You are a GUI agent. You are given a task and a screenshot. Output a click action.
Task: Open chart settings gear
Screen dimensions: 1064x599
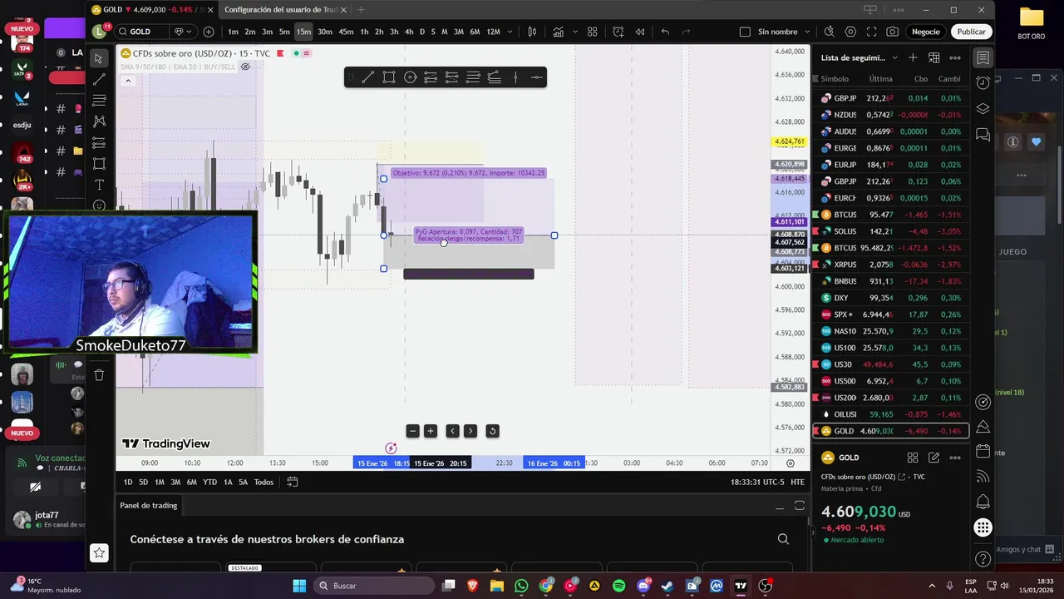(x=850, y=32)
